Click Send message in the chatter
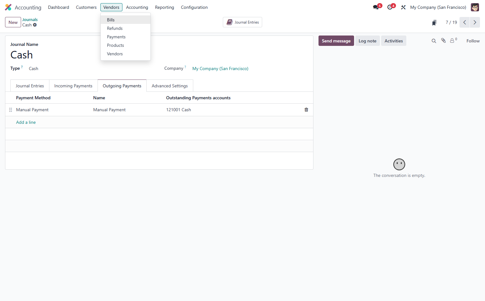This screenshot has height=301, width=485. point(336,41)
